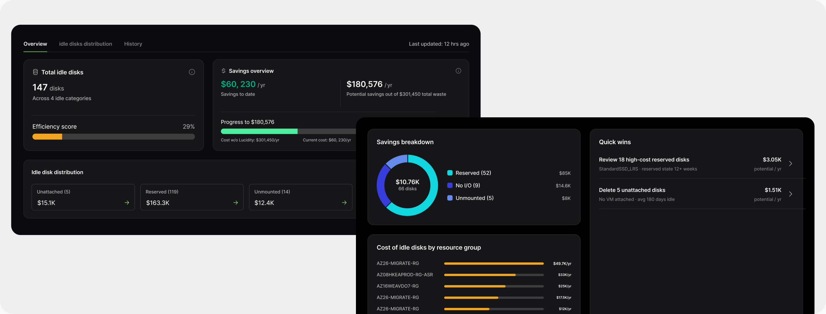Screen dimensions: 826x314
Task: Click the AZ08HKEAPROD-RG-ASR cost bar
Action: (x=494, y=275)
